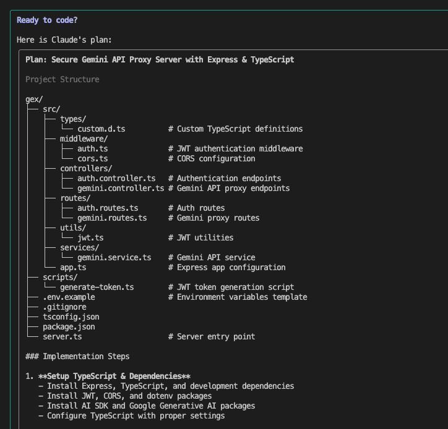This screenshot has height=429, width=448.
Task: Click the '# Auth routes' comment
Action: pos(197,208)
